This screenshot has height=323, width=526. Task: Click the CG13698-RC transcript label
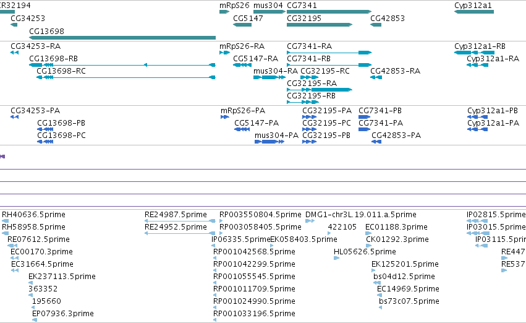pyautogui.click(x=61, y=71)
